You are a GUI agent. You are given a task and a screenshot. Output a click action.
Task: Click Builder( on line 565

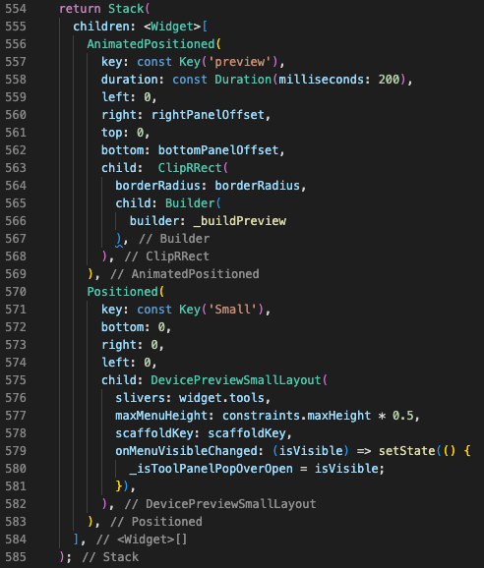click(x=193, y=203)
